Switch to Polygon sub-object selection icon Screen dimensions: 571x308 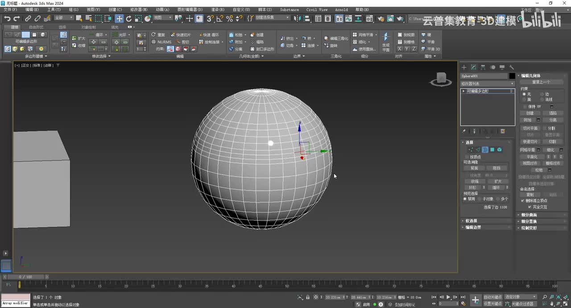(x=492, y=150)
